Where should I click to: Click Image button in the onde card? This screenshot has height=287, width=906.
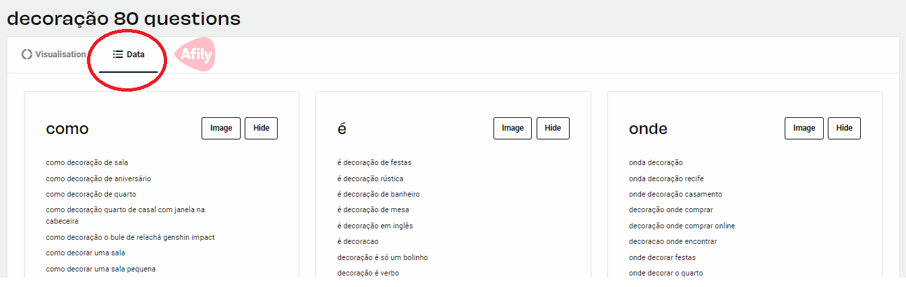point(804,128)
